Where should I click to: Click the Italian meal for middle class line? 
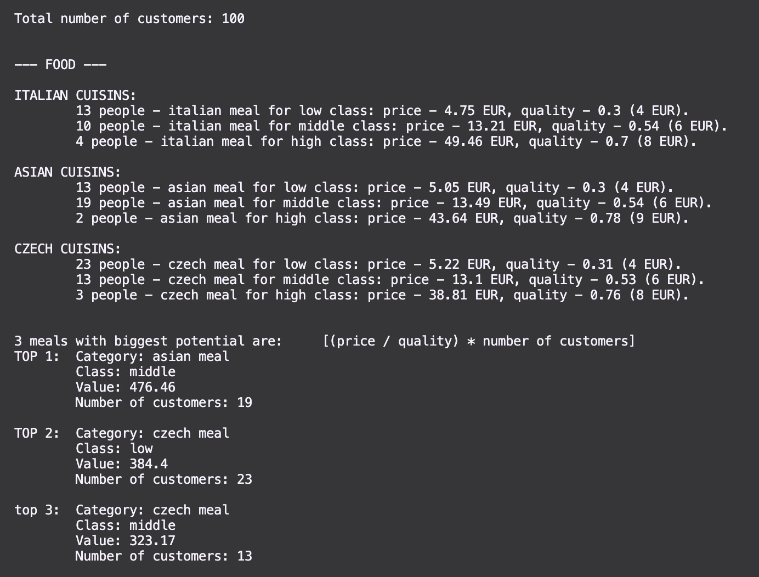click(401, 126)
